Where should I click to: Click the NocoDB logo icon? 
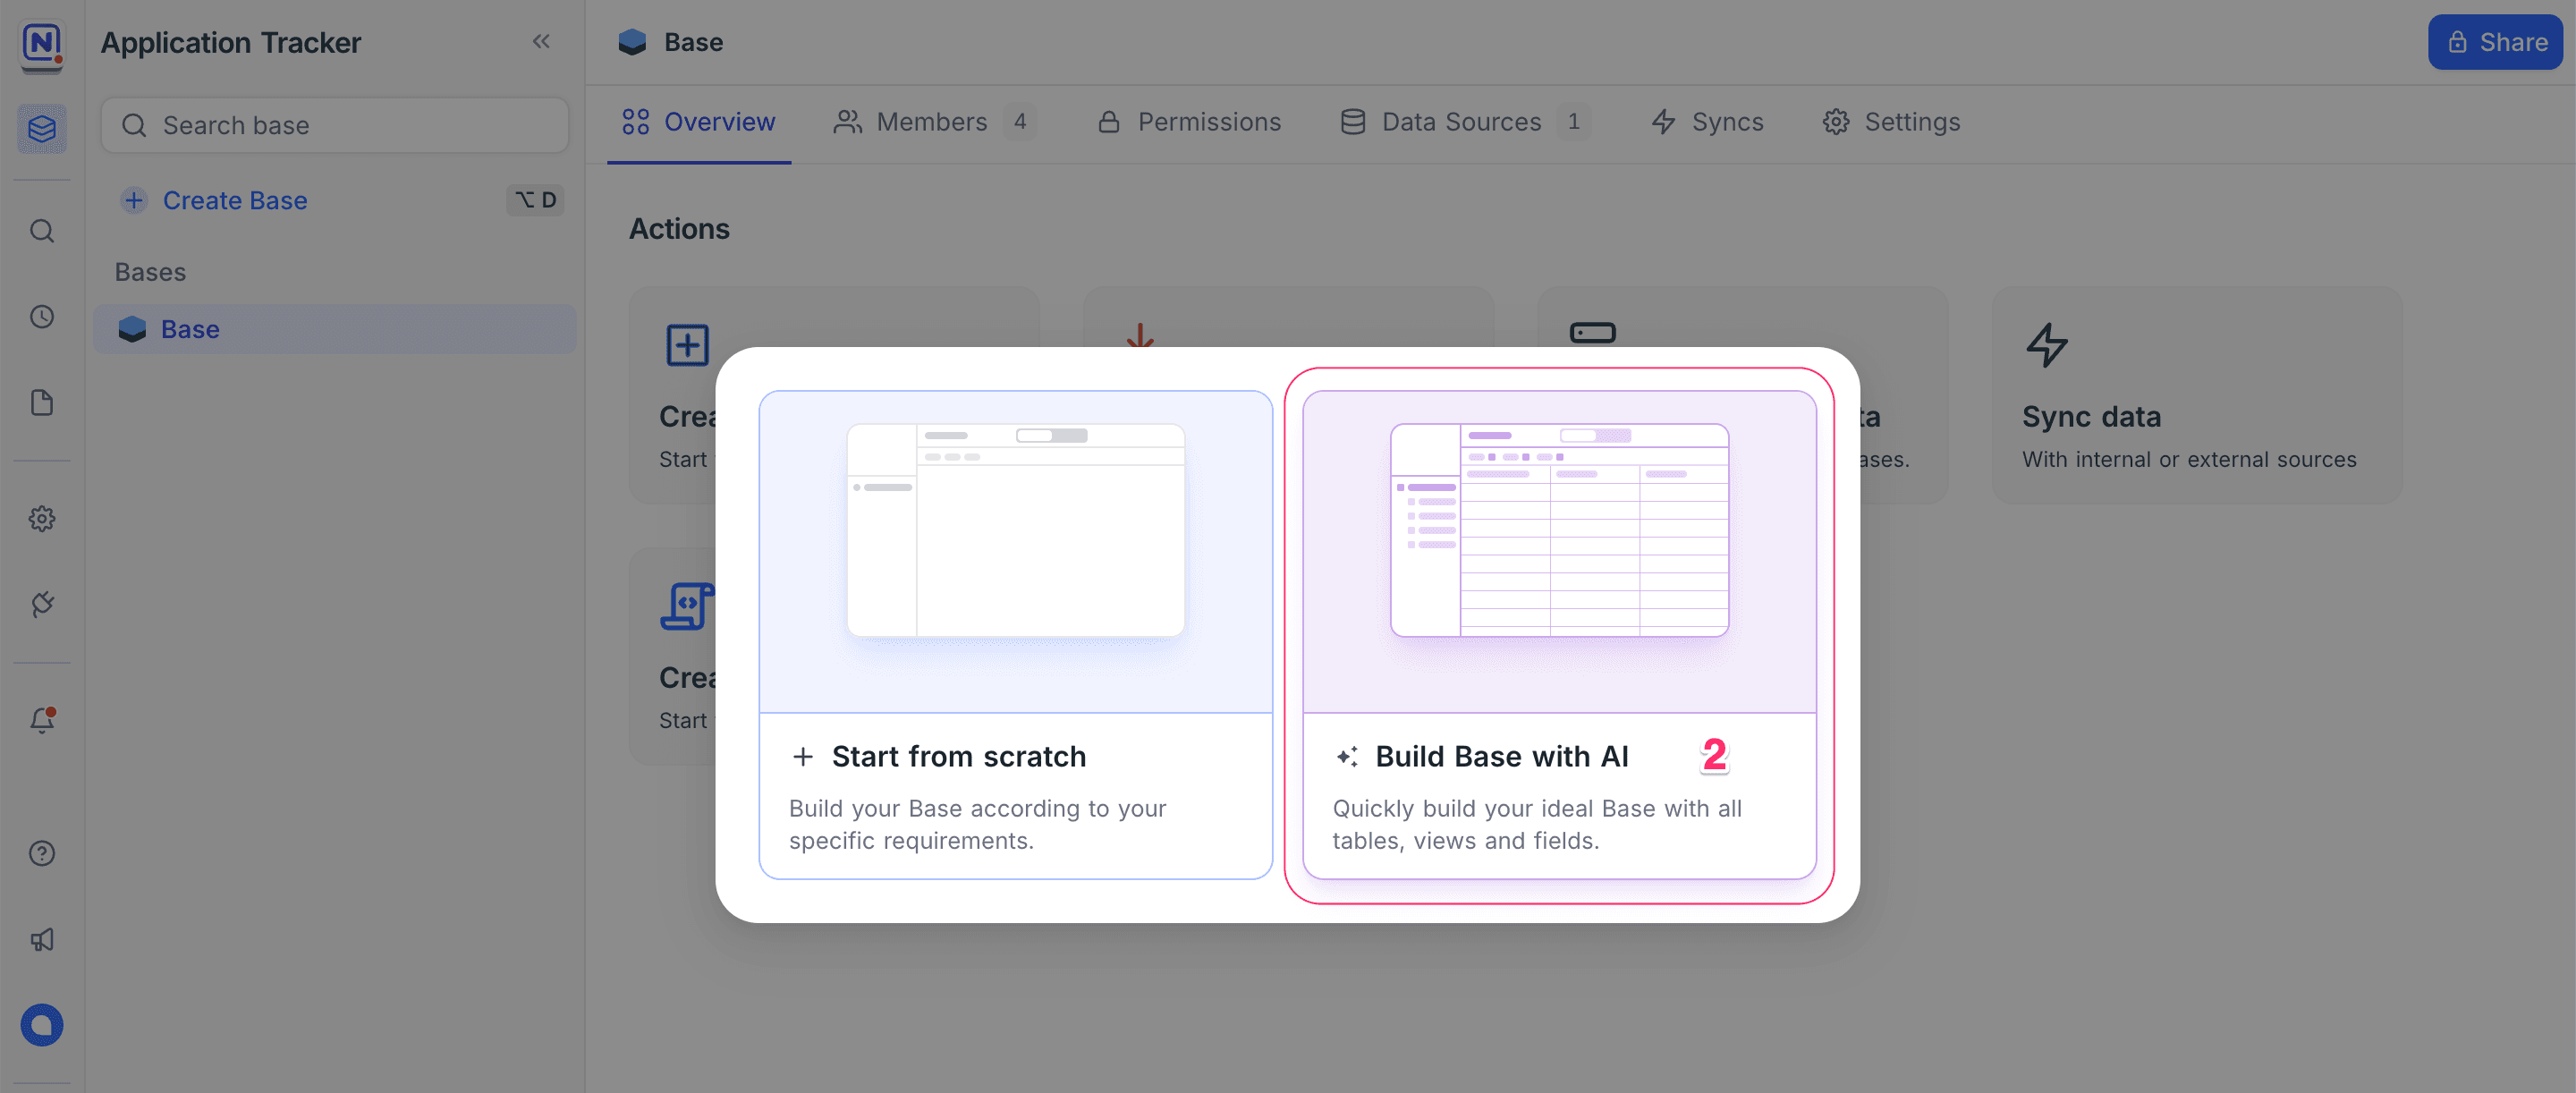(x=42, y=45)
